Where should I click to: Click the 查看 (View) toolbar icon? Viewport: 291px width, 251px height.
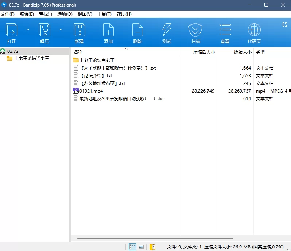click(x=225, y=32)
